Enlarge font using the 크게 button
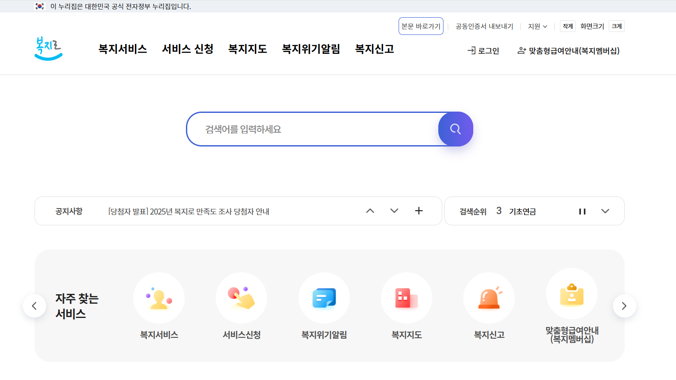The width and height of the screenshot is (676, 380). (x=616, y=26)
